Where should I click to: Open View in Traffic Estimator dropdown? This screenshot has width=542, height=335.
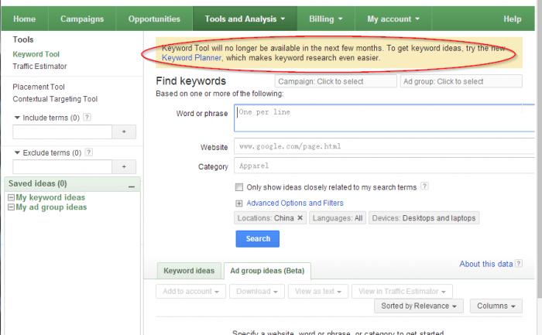click(x=402, y=292)
